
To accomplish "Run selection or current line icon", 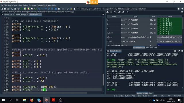I will coord(32,9).
